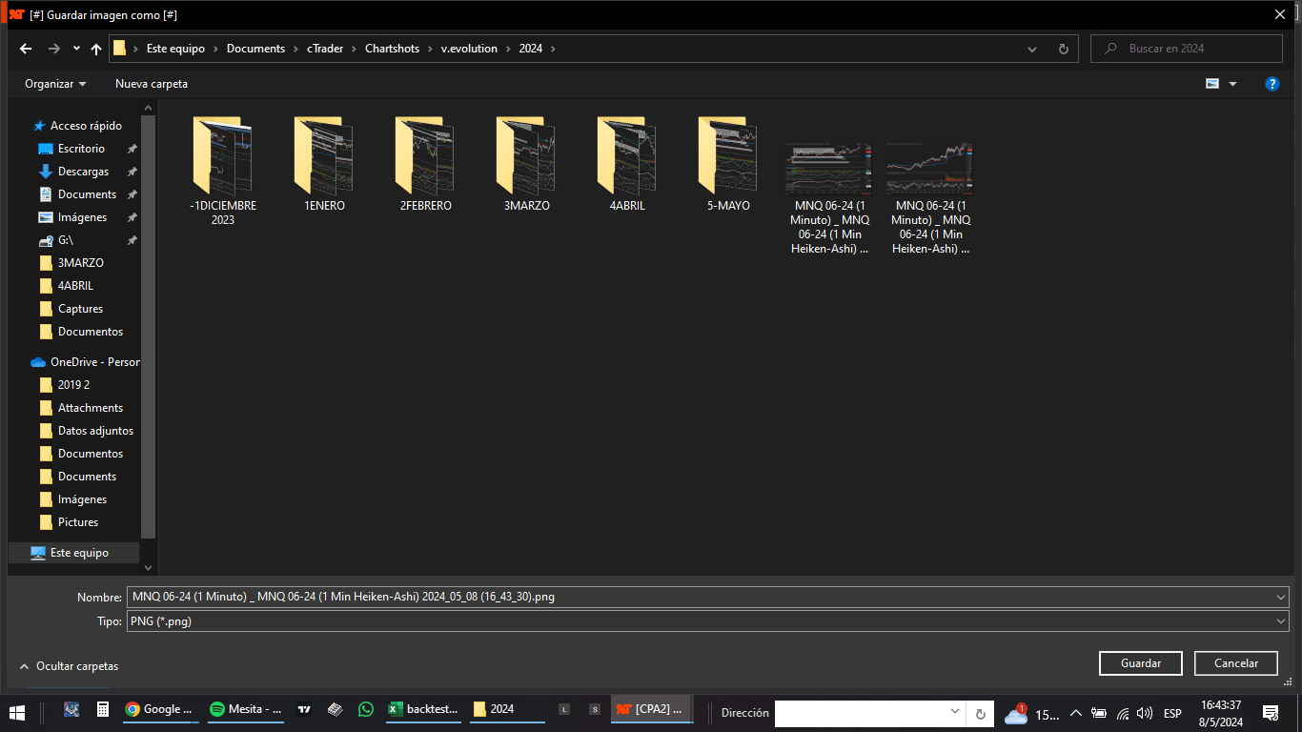Switch to Excel backtest taskbar item

424,710
